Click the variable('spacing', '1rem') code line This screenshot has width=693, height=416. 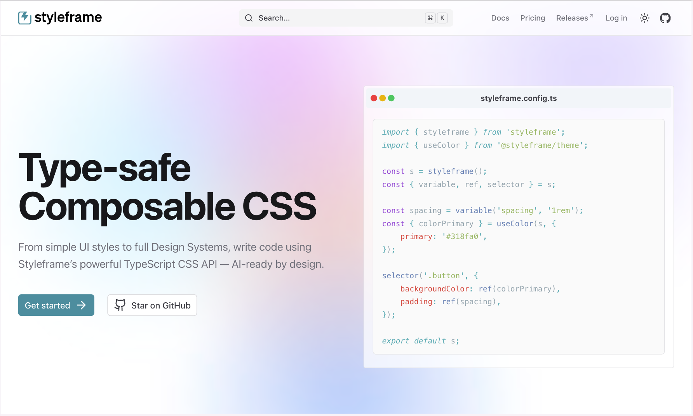(x=482, y=210)
